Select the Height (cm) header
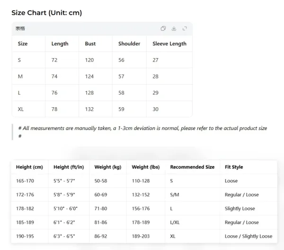Screen dimensions: 284x250 click(x=29, y=167)
